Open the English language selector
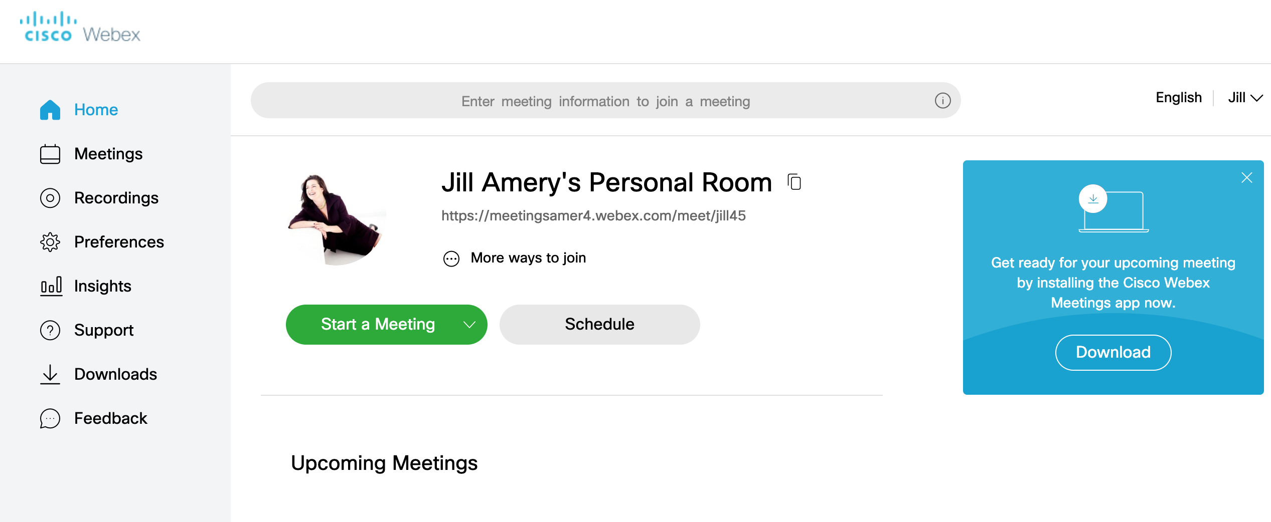This screenshot has height=522, width=1271. (x=1178, y=98)
